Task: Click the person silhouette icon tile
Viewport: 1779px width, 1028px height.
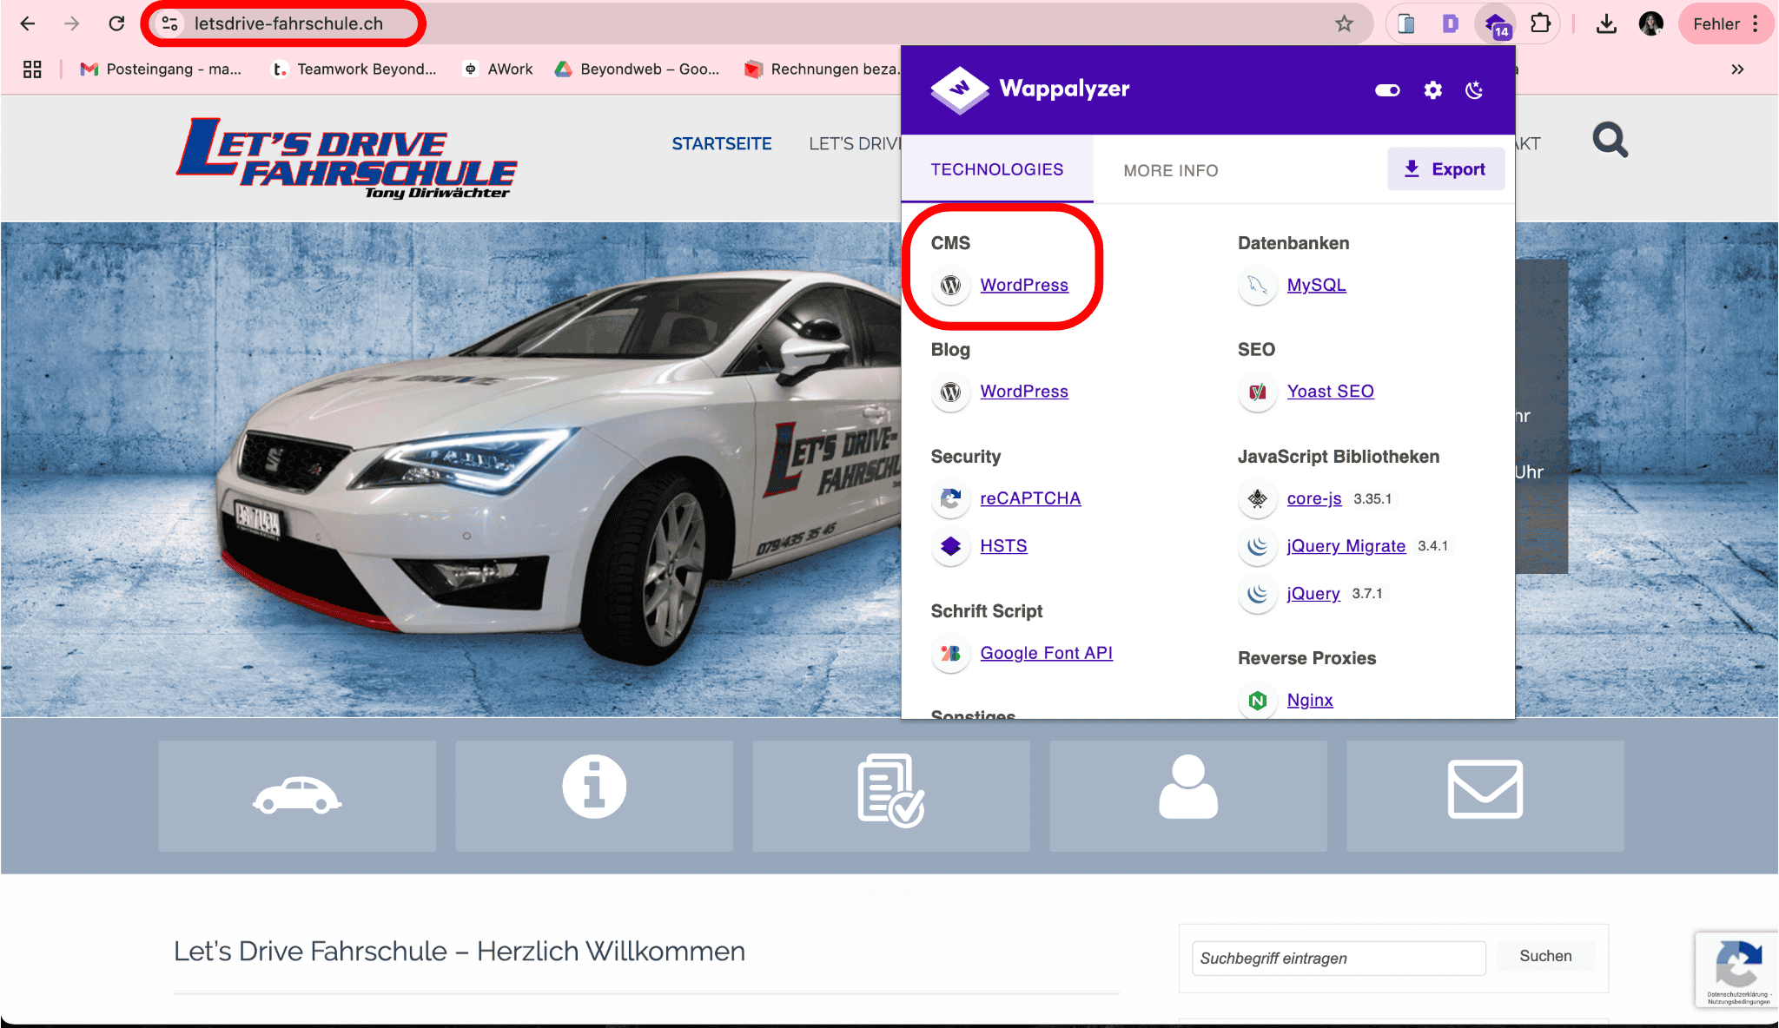Action: [1188, 795]
